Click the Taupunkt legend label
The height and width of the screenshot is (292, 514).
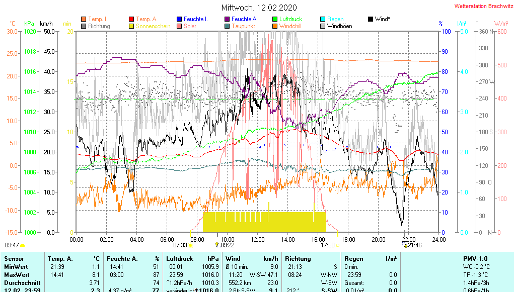tap(242, 26)
